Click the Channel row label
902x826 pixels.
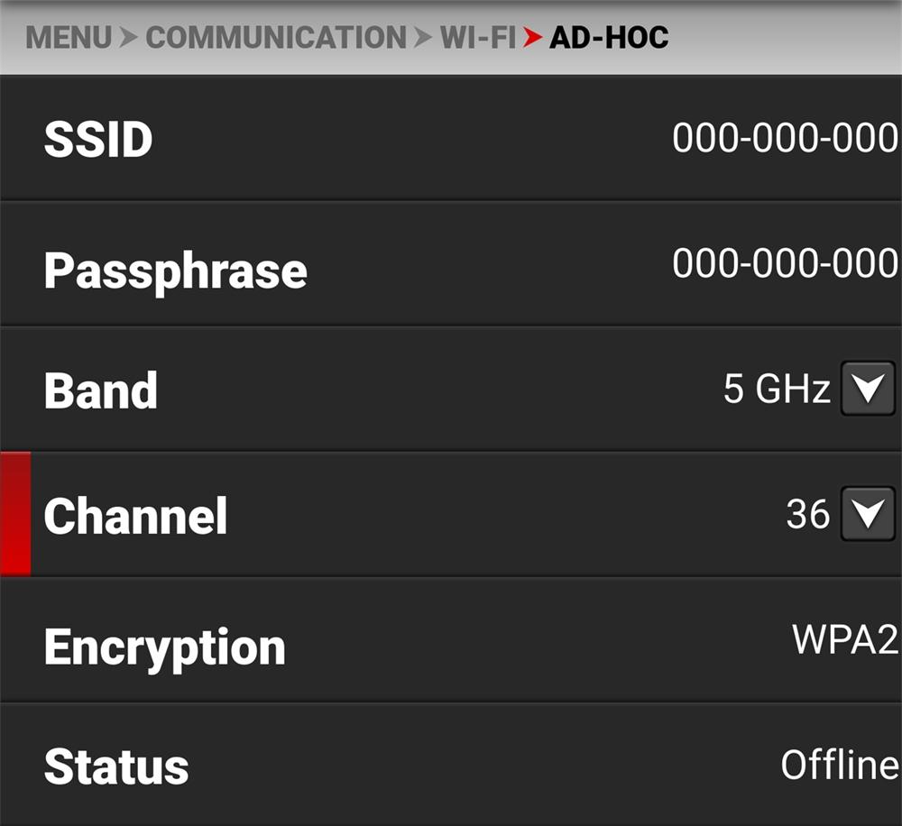pos(135,516)
